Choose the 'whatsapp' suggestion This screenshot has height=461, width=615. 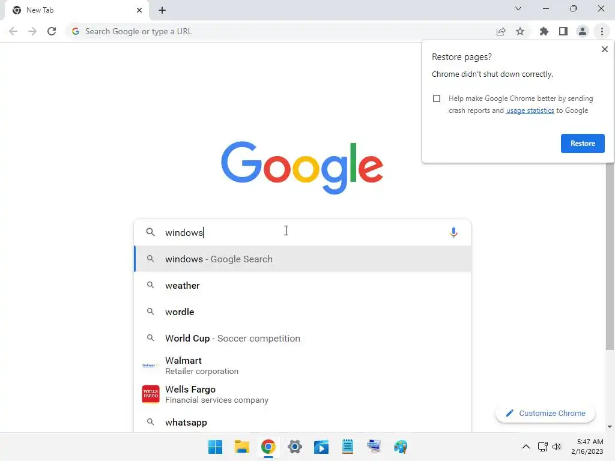click(302, 422)
